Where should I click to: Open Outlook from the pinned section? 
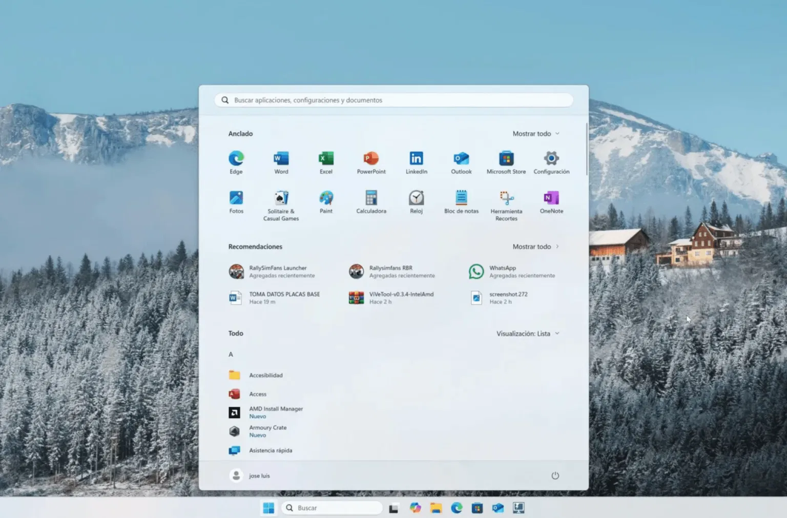(x=461, y=162)
